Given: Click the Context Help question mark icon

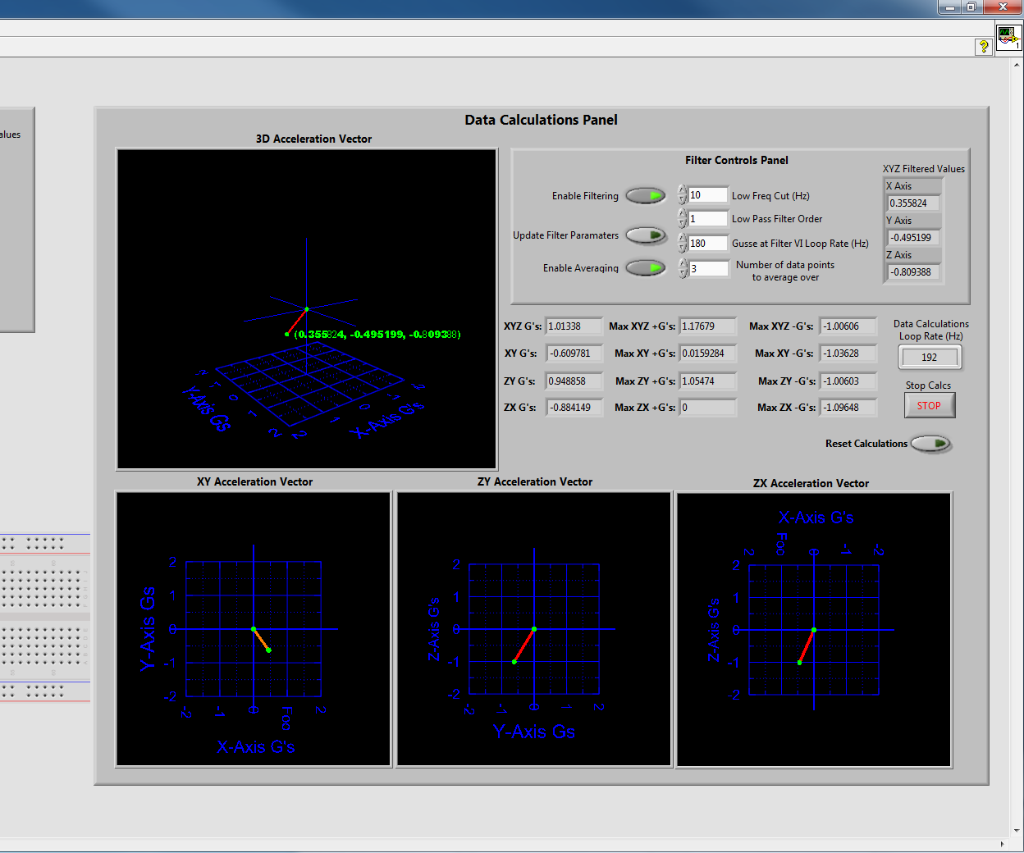Looking at the screenshot, I should [983, 47].
